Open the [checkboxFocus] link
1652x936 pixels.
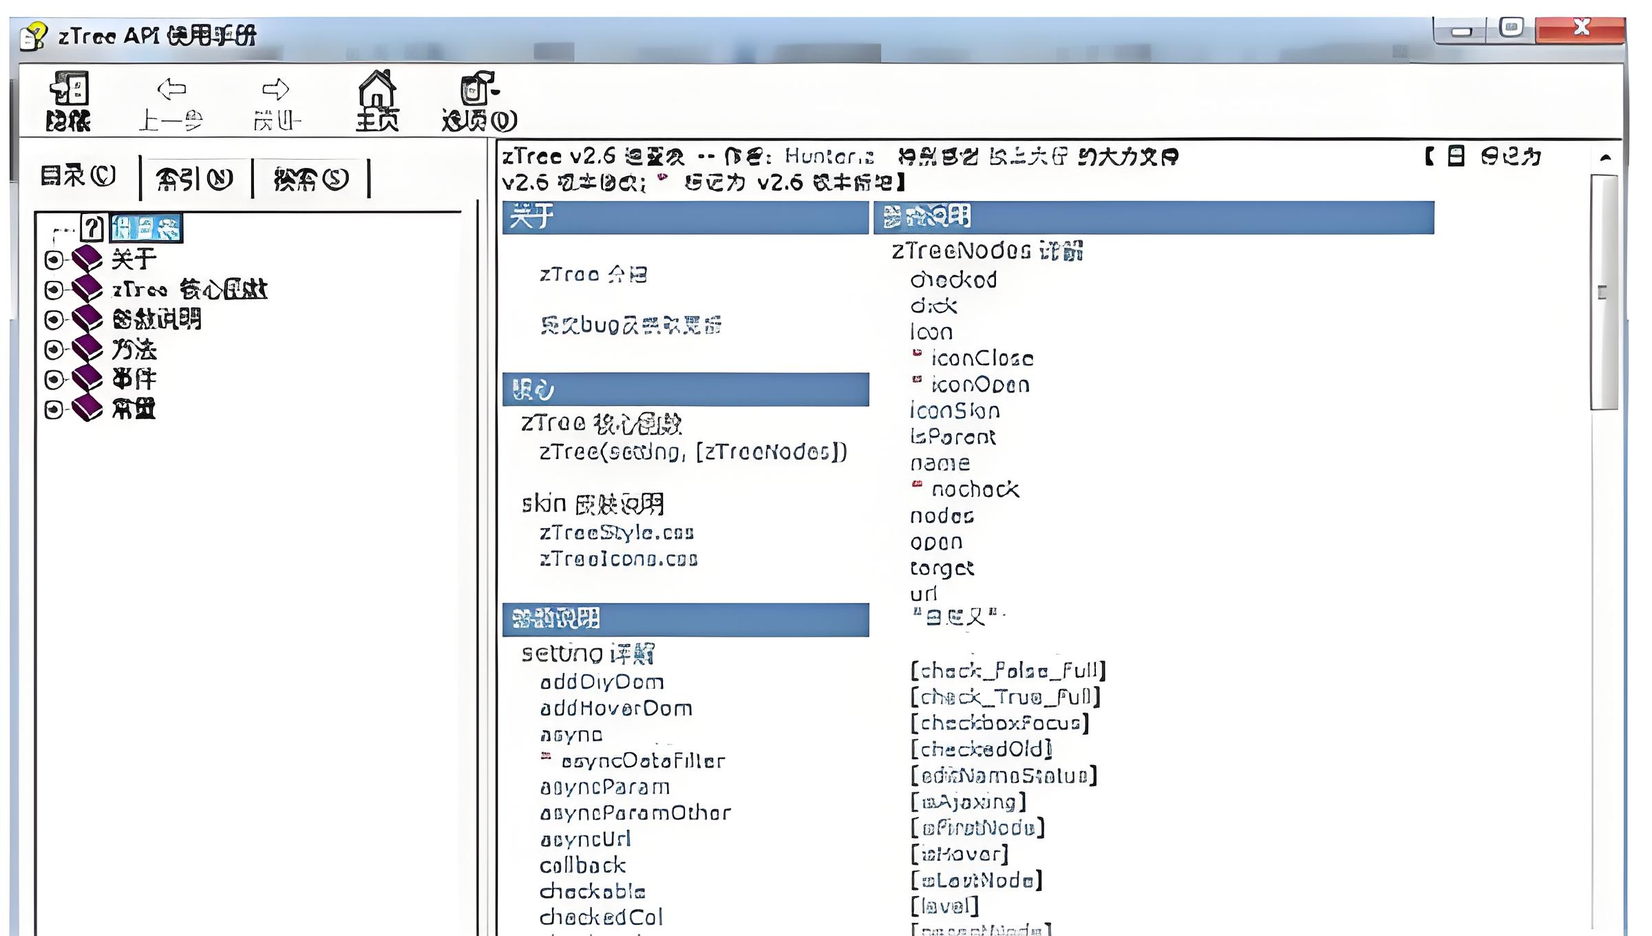click(x=1000, y=723)
